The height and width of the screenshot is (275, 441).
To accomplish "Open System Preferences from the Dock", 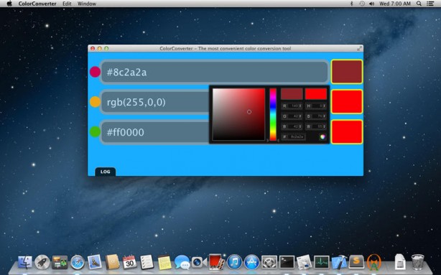I will tap(269, 262).
